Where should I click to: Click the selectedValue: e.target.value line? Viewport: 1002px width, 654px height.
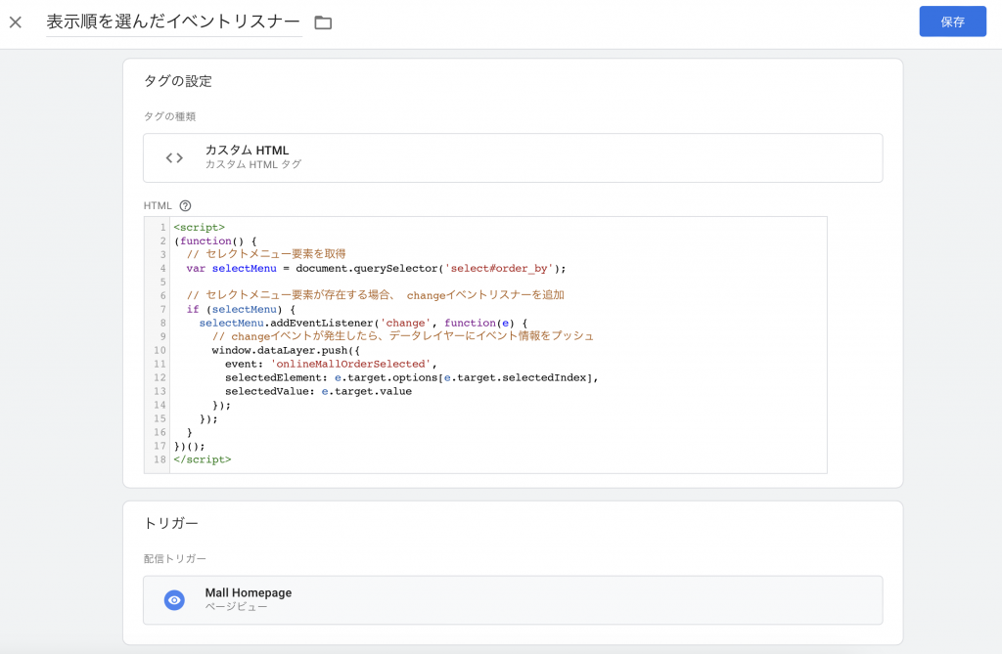coord(318,391)
